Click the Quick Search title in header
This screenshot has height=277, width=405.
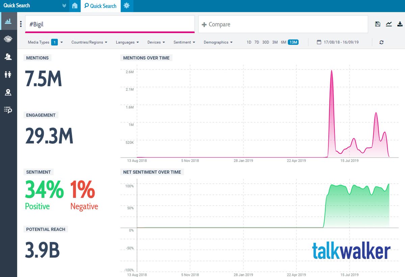(17, 6)
